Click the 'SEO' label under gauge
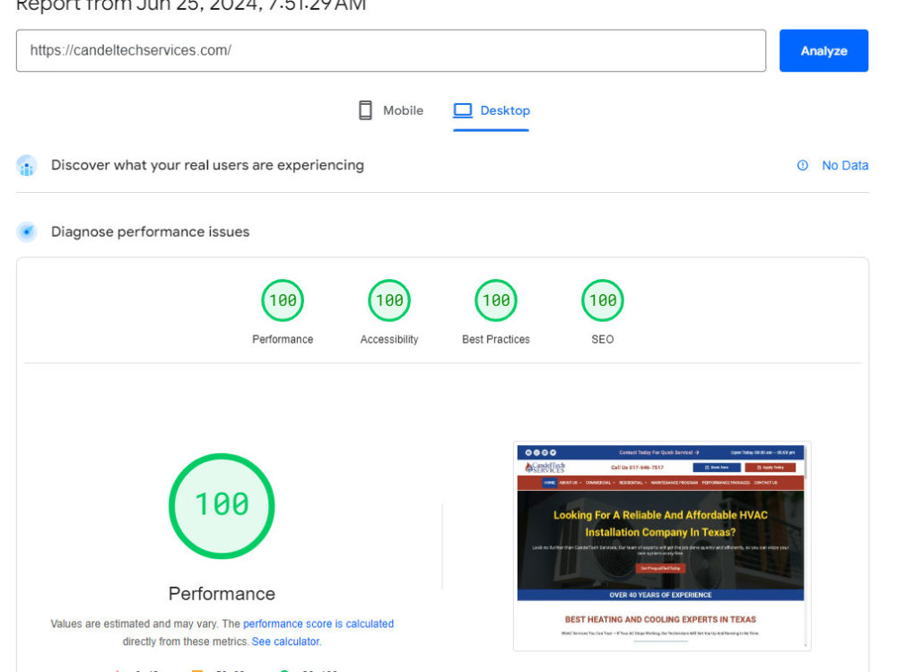 (603, 339)
